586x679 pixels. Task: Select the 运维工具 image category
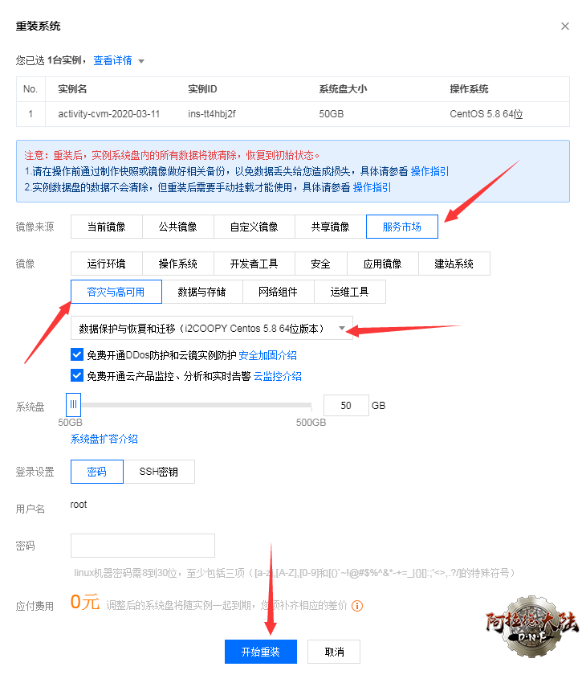pos(349,292)
